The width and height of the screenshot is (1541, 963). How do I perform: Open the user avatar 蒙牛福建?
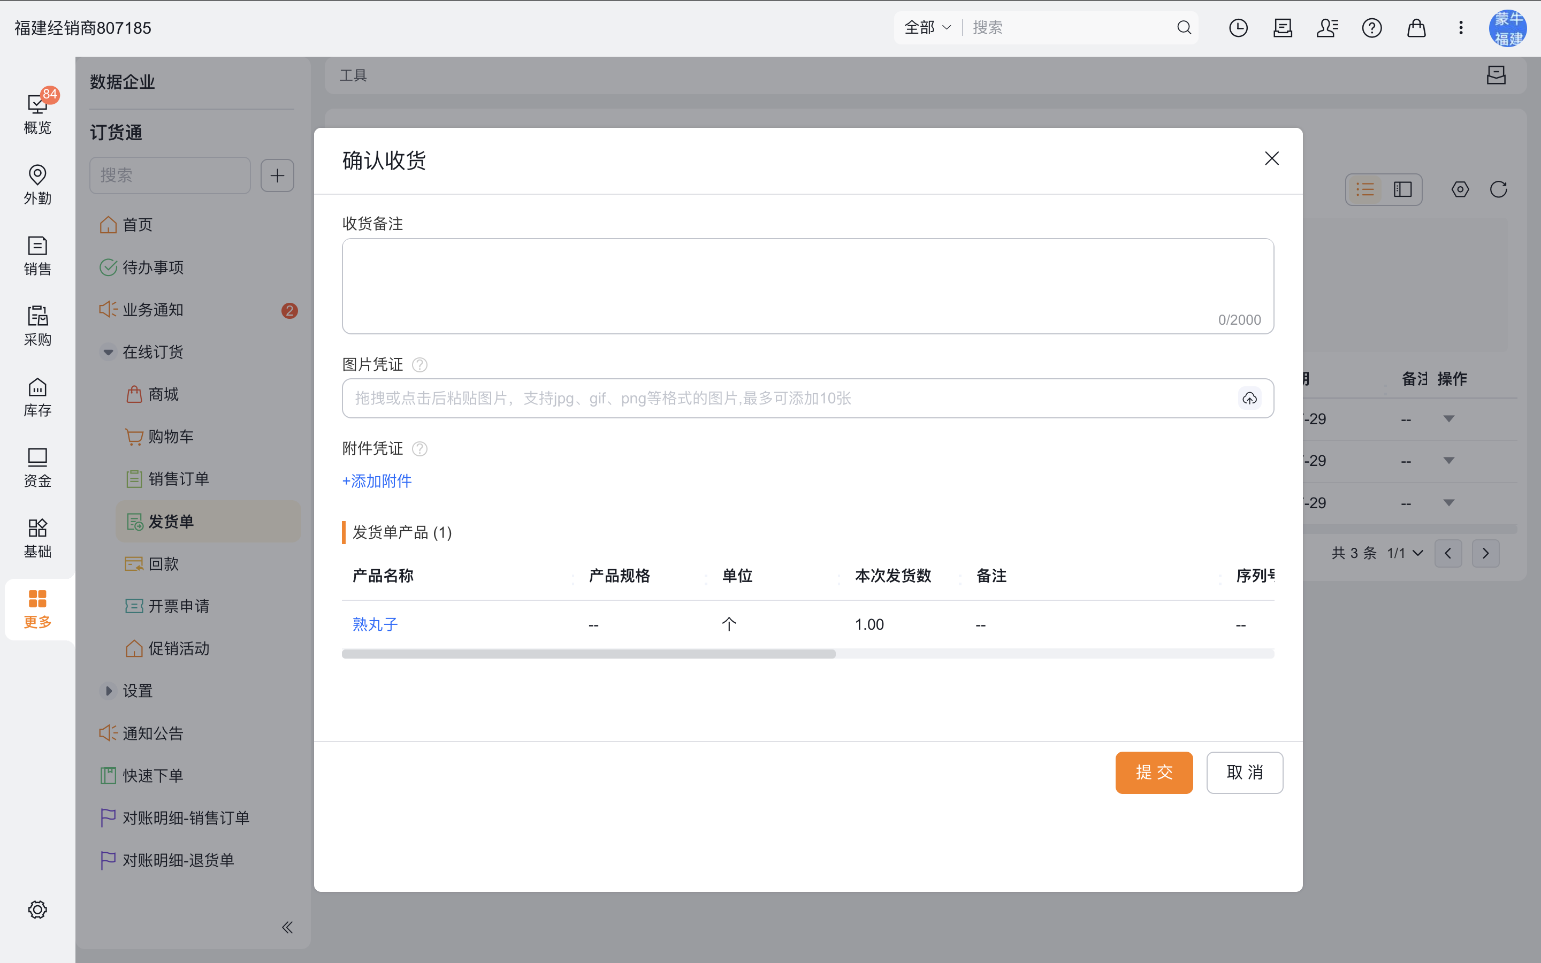pos(1508,28)
